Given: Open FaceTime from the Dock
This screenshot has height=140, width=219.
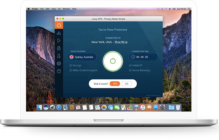Looking at the screenshot, I should tap(117, 107).
